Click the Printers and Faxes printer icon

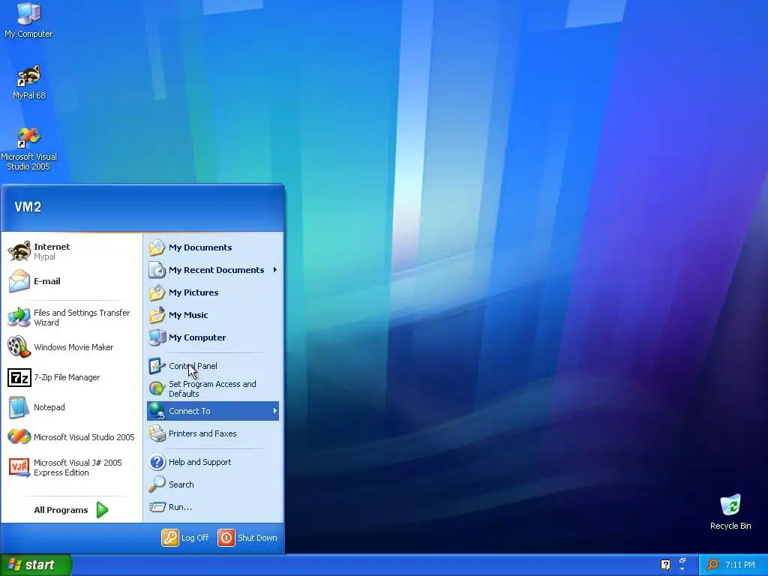tap(157, 433)
